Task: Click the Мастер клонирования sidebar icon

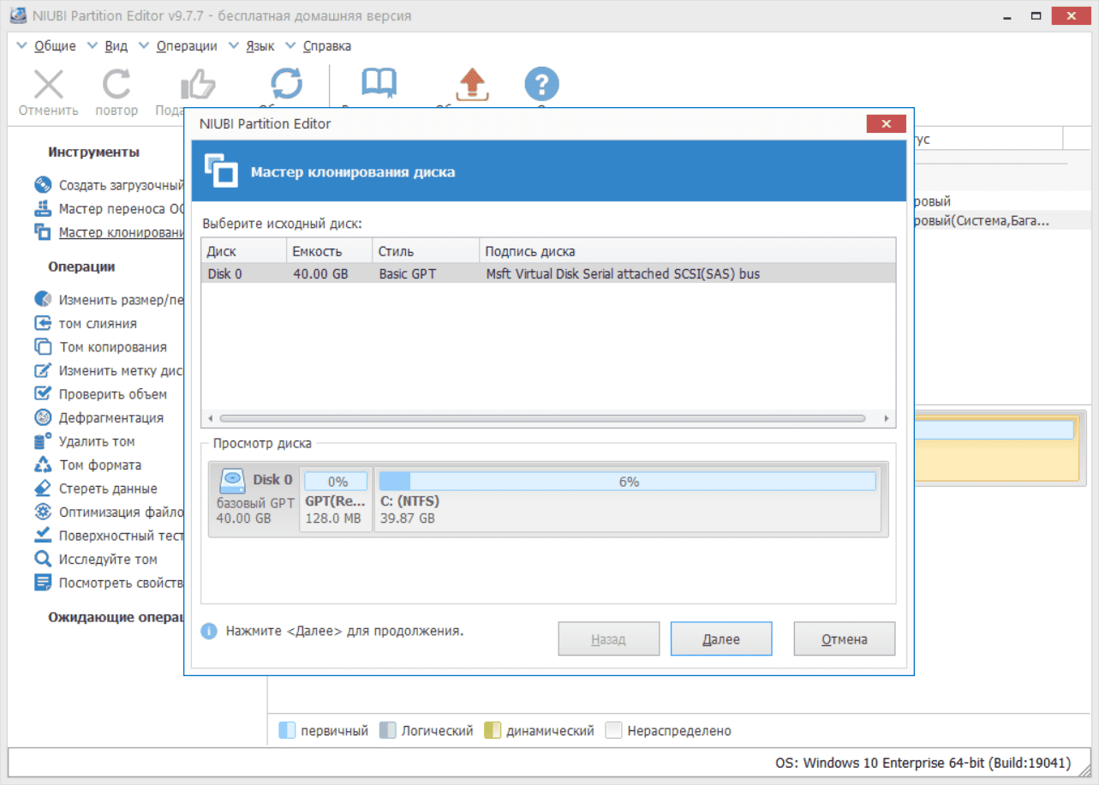Action: point(43,231)
